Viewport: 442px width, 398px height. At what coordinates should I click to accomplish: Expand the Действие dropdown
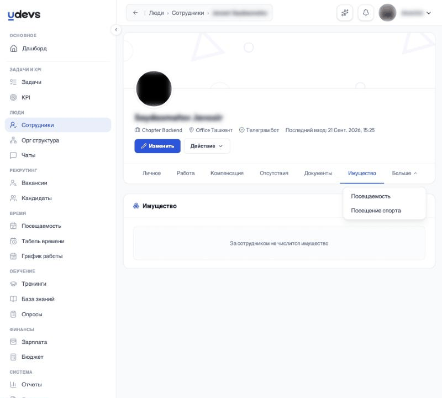point(207,146)
